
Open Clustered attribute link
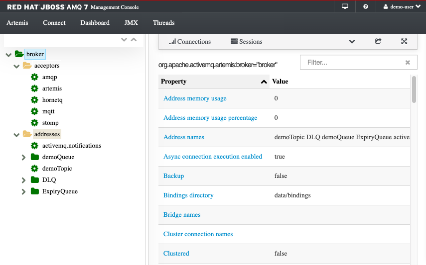(x=176, y=254)
